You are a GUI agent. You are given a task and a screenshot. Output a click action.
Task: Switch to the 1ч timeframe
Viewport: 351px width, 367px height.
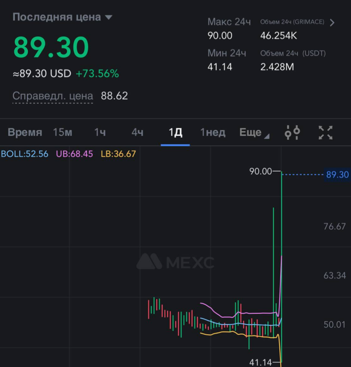point(100,133)
